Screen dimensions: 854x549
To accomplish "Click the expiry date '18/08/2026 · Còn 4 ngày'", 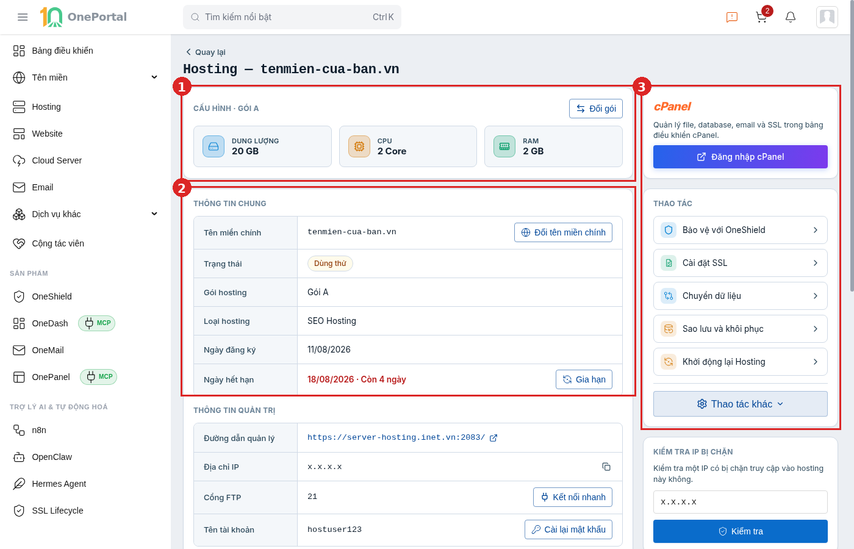I will click(x=357, y=379).
